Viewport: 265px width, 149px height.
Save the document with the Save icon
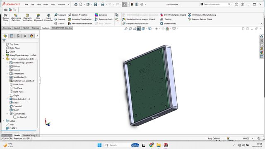[96, 5]
